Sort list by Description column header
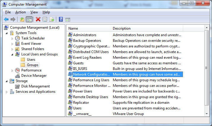 [147, 28]
